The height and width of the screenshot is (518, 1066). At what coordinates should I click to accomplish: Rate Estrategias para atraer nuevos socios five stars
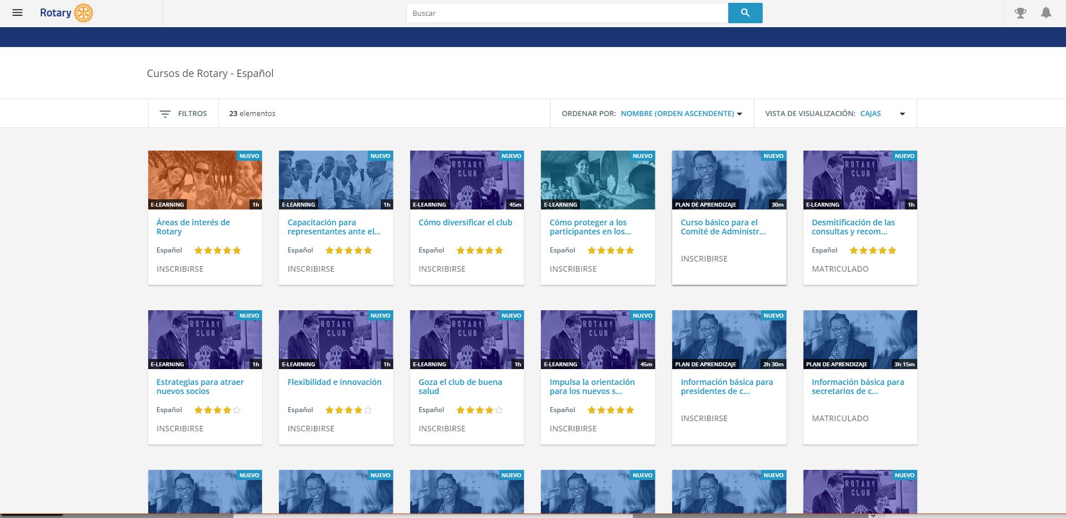click(237, 410)
